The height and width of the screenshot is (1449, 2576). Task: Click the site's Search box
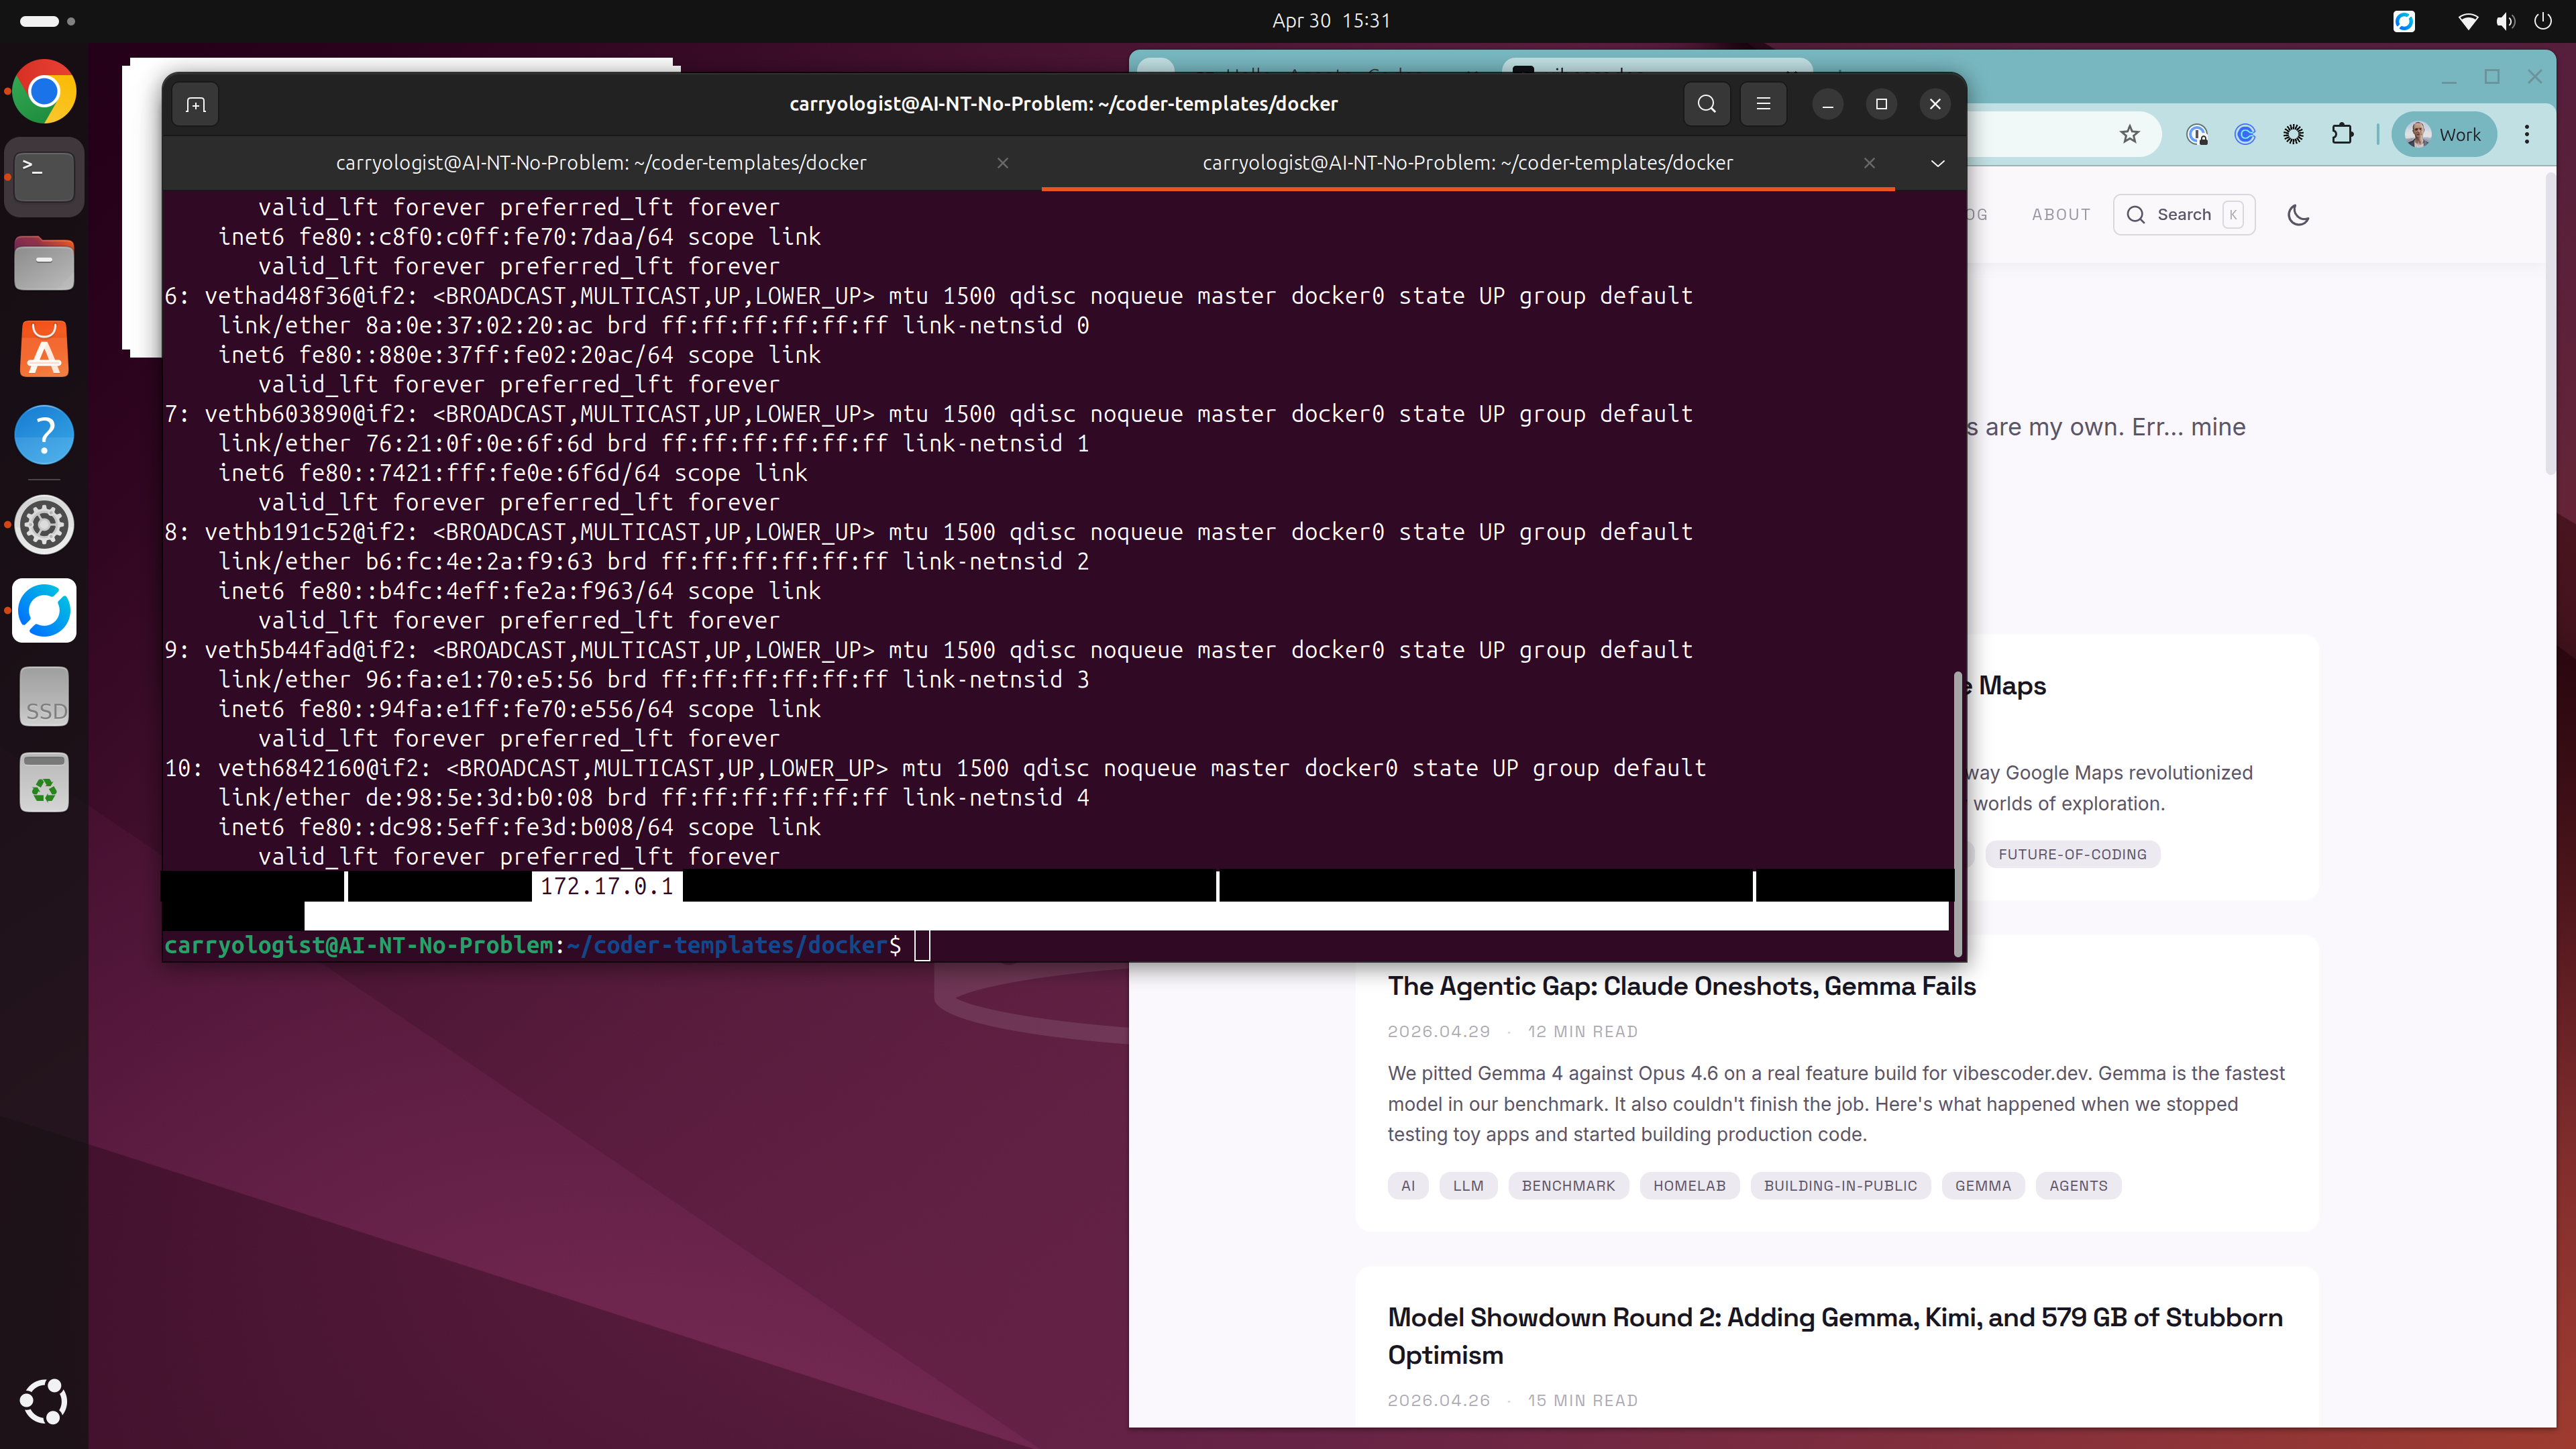click(x=2184, y=215)
